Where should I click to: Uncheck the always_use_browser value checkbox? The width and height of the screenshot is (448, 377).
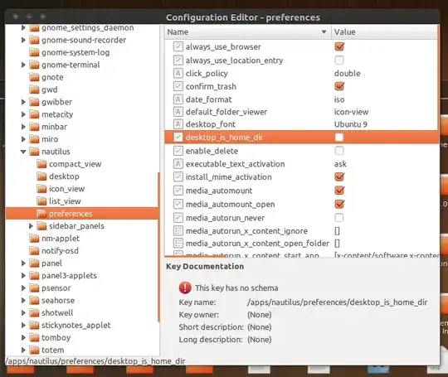[339, 46]
